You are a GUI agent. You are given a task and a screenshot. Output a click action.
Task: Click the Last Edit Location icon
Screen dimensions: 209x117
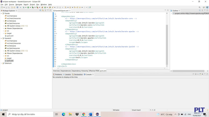pos(75,7)
